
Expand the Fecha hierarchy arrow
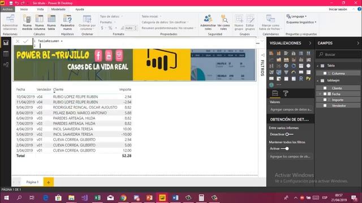click(320, 94)
